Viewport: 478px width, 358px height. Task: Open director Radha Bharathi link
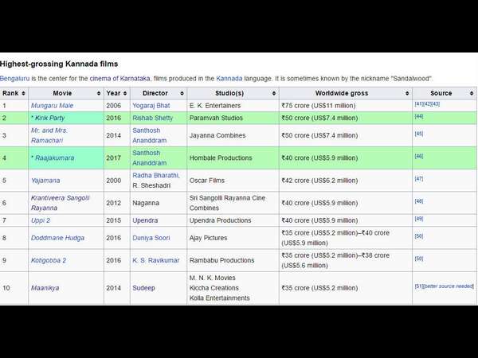pos(155,175)
